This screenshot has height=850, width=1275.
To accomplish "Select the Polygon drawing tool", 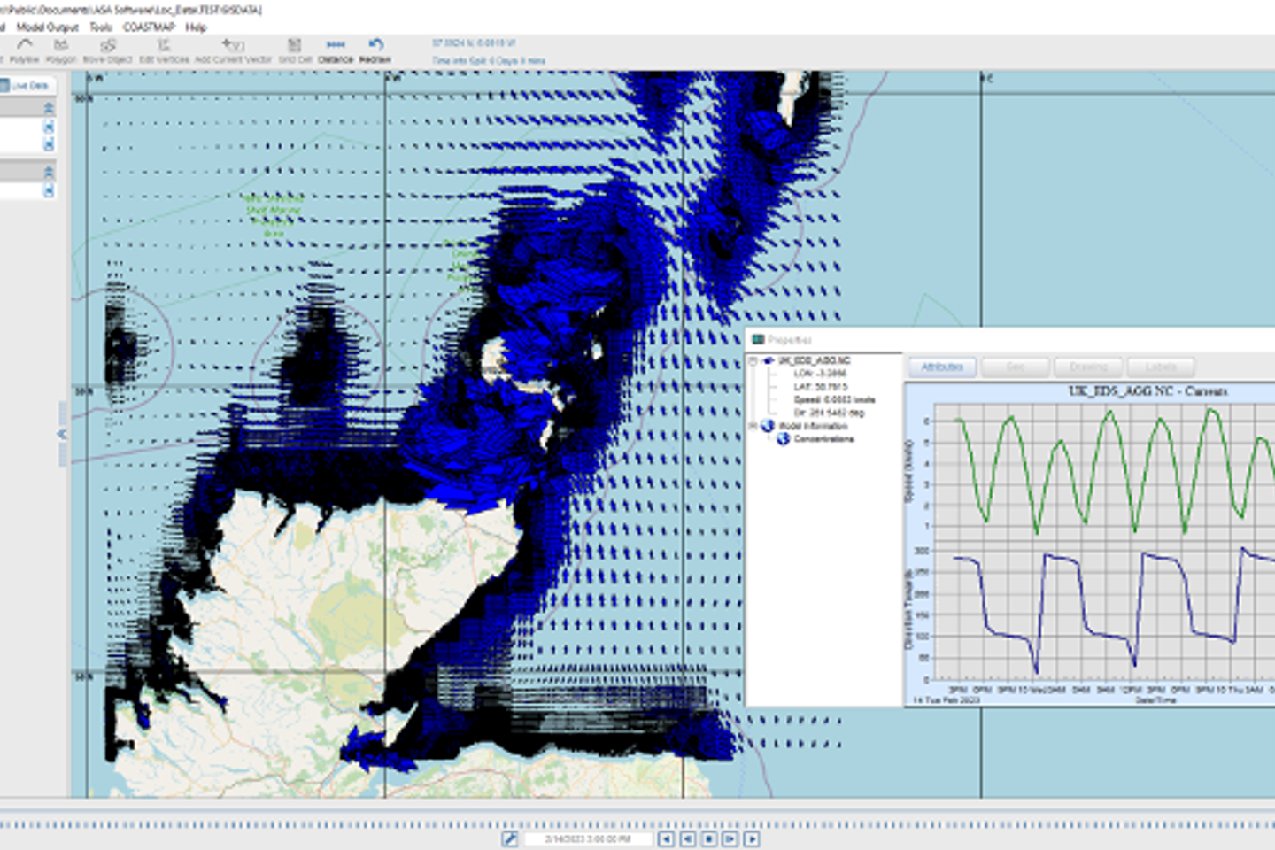I will click(x=61, y=50).
